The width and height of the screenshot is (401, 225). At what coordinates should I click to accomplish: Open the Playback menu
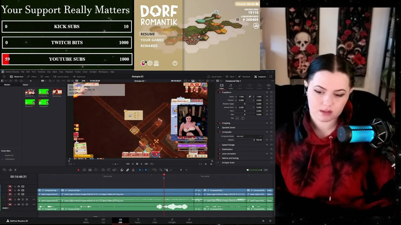69,72
